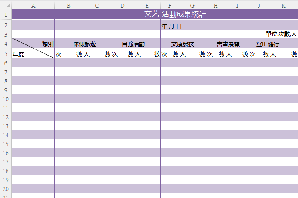
Task: Select the 年 月 日 date cell
Action: tap(172, 26)
